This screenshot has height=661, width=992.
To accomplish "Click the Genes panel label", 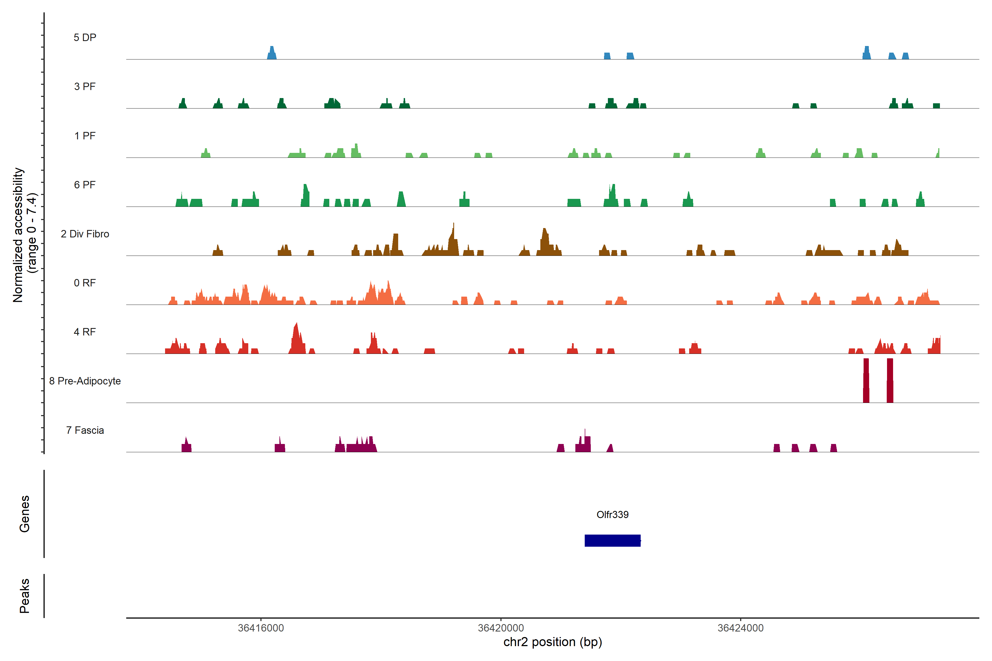I will tap(25, 514).
